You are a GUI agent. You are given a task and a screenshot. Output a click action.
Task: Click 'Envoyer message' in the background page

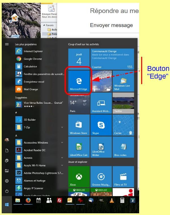pyautogui.click(x=111, y=25)
